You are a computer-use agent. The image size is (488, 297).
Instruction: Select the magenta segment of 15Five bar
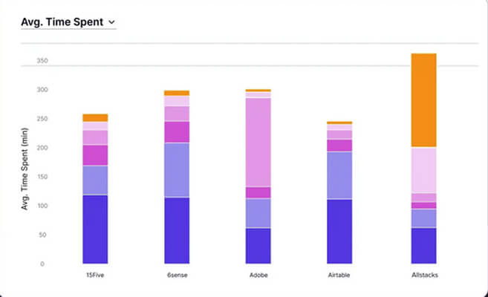[95, 155]
